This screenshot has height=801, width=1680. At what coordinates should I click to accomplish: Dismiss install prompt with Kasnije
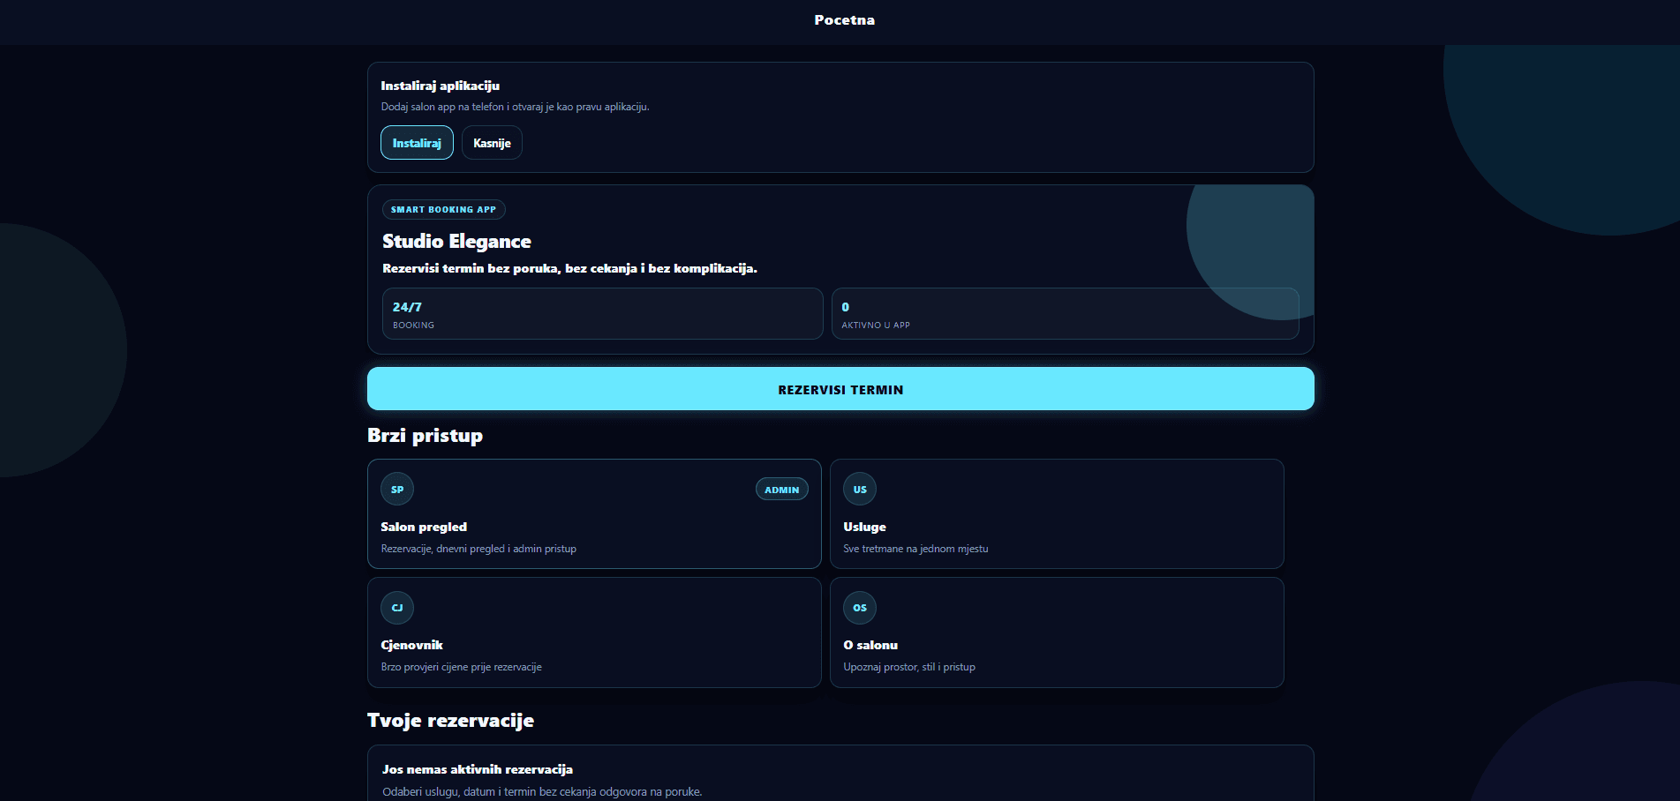click(x=492, y=143)
